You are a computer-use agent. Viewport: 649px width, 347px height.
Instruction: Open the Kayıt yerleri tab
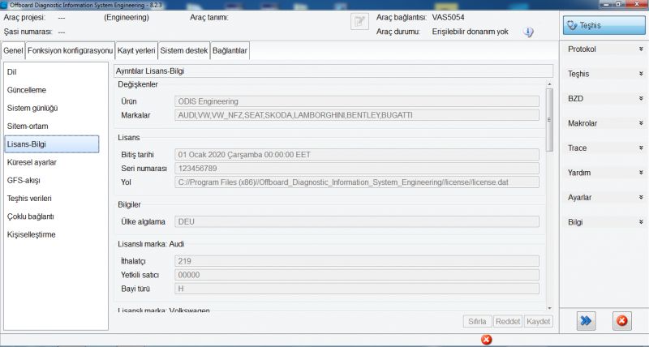click(136, 51)
